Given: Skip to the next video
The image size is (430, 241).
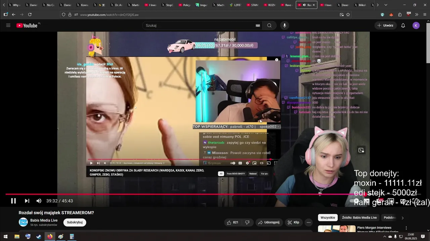Looking at the screenshot, I should coord(27,201).
